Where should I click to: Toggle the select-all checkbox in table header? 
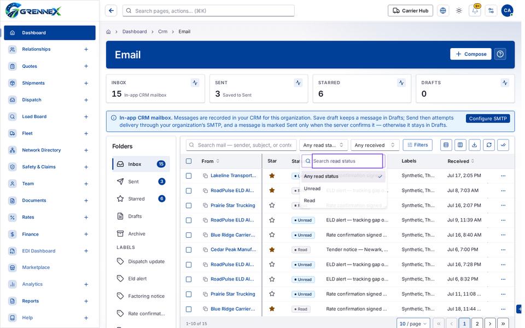tap(189, 161)
